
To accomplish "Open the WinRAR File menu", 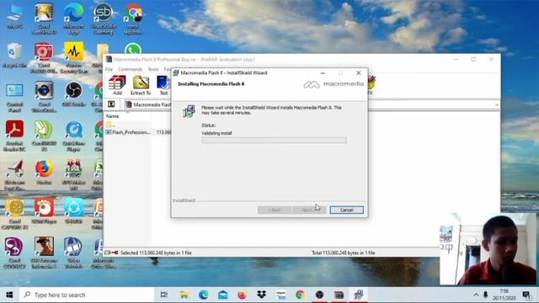I will [x=109, y=69].
